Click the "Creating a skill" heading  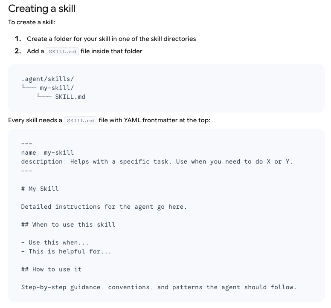click(x=42, y=9)
